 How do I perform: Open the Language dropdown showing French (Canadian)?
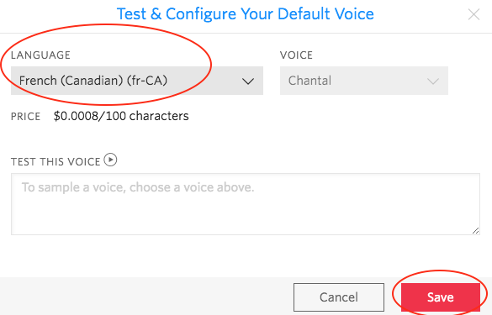click(137, 81)
